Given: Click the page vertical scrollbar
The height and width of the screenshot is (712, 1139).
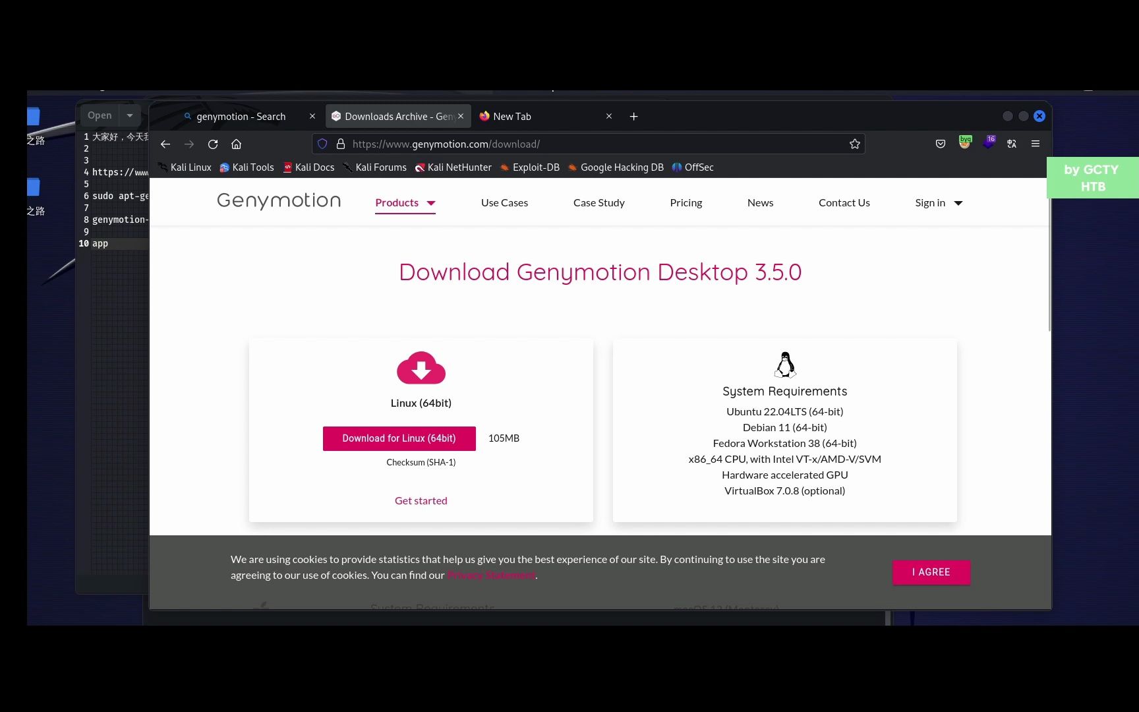Looking at the screenshot, I should click(x=1049, y=264).
